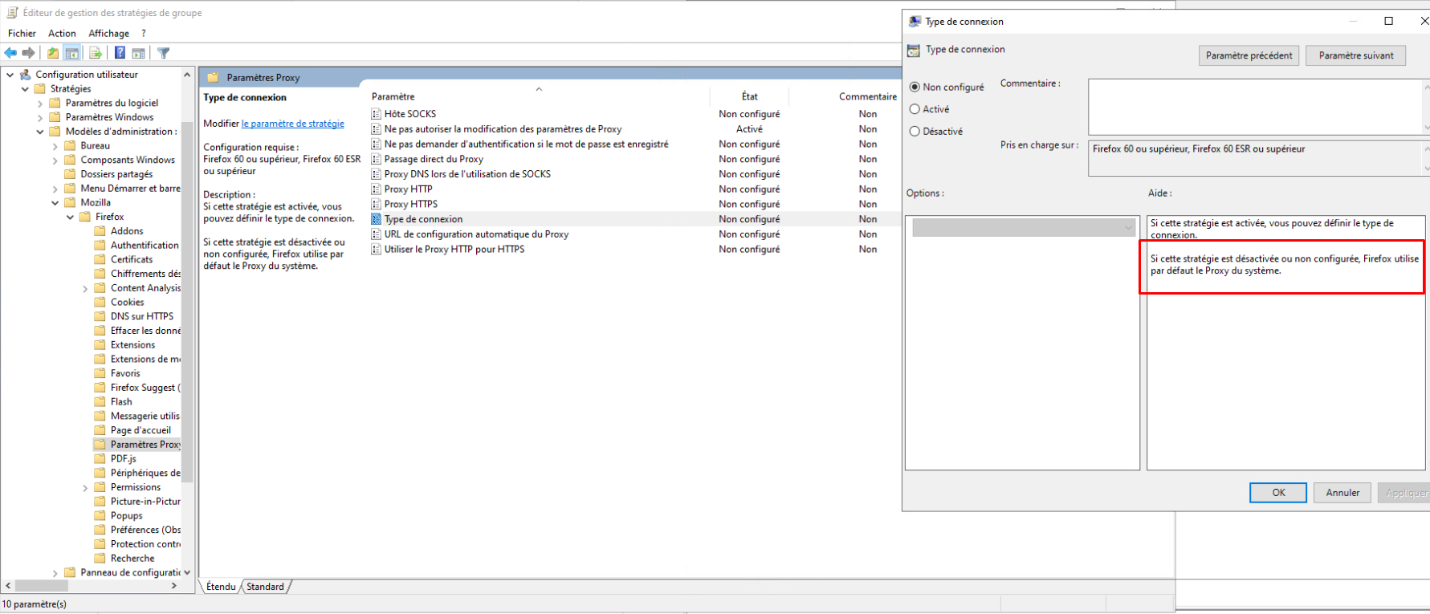This screenshot has height=614, width=1430.
Task: Toggle the action pane toolbar icon
Action: coord(139,53)
